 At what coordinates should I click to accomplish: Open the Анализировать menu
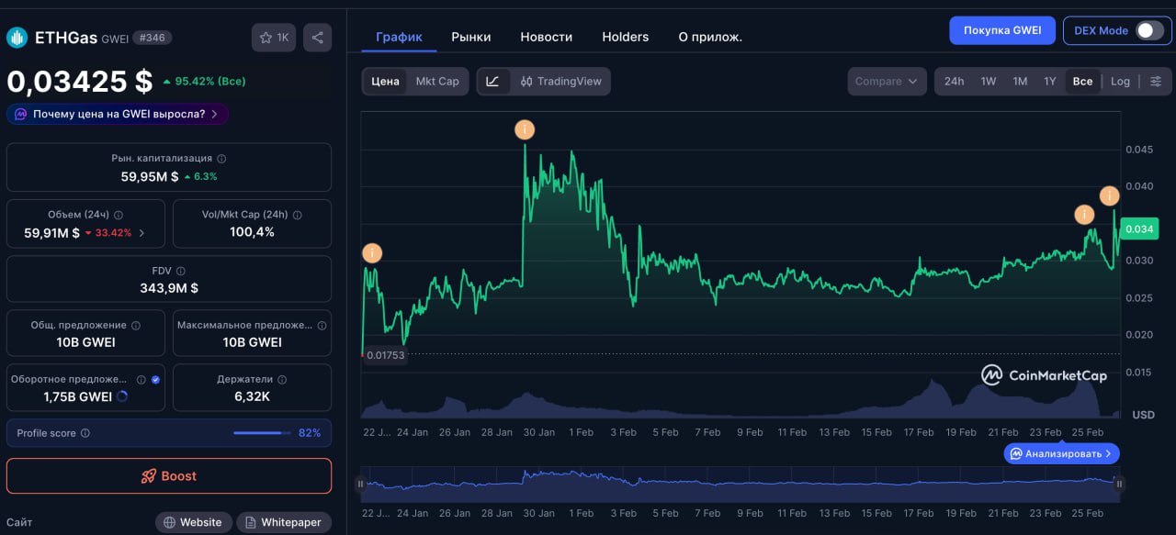coord(1061,453)
